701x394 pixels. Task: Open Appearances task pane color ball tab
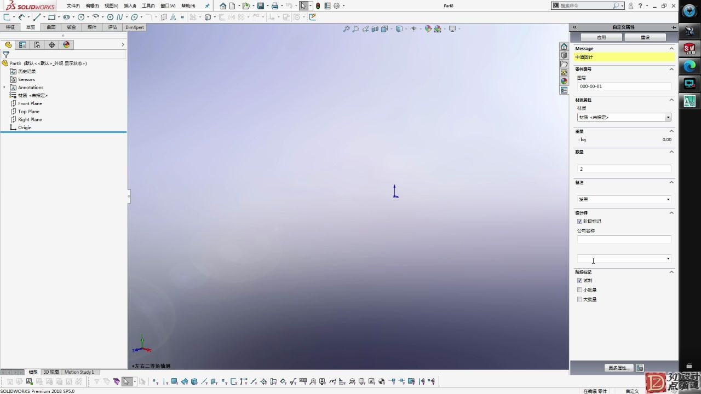coord(564,82)
